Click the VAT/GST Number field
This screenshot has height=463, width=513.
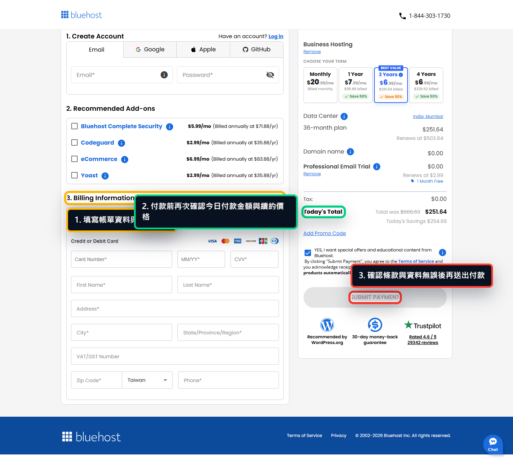pyautogui.click(x=175, y=356)
